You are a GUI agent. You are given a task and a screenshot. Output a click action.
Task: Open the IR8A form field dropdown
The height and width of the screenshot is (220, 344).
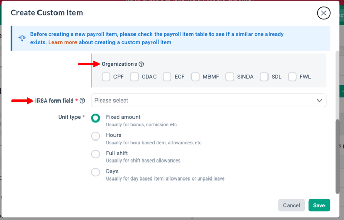point(208,101)
